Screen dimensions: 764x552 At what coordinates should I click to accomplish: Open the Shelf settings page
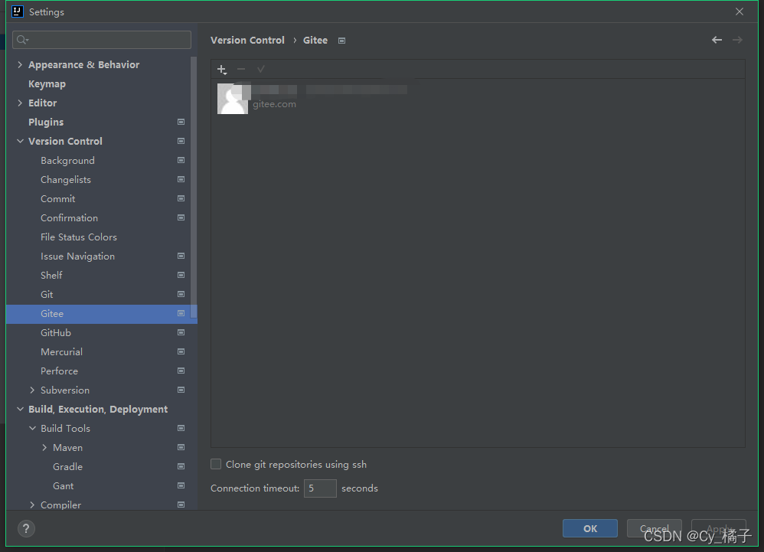pyautogui.click(x=51, y=276)
